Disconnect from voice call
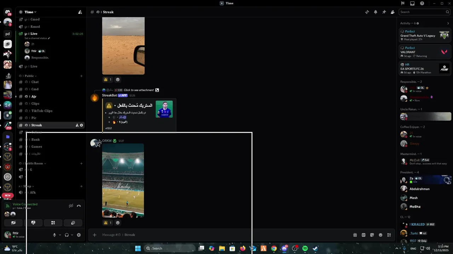The width and height of the screenshot is (453, 254). tap(79, 206)
